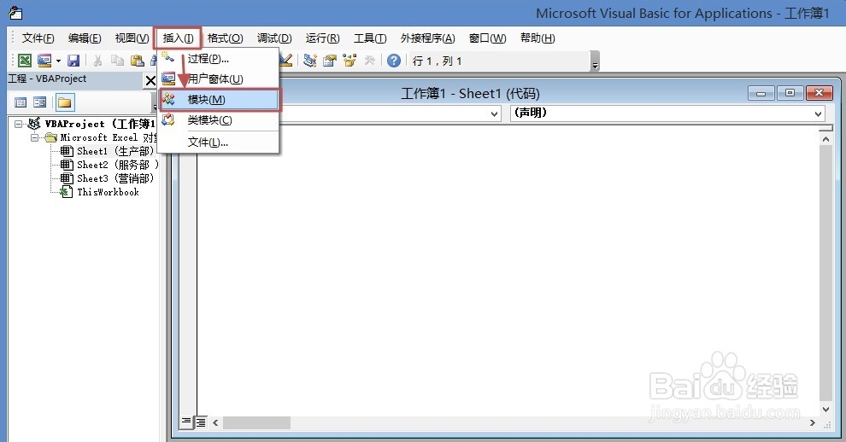The width and height of the screenshot is (846, 442).
Task: Click the Toolbox wrench icon
Action: [x=369, y=61]
